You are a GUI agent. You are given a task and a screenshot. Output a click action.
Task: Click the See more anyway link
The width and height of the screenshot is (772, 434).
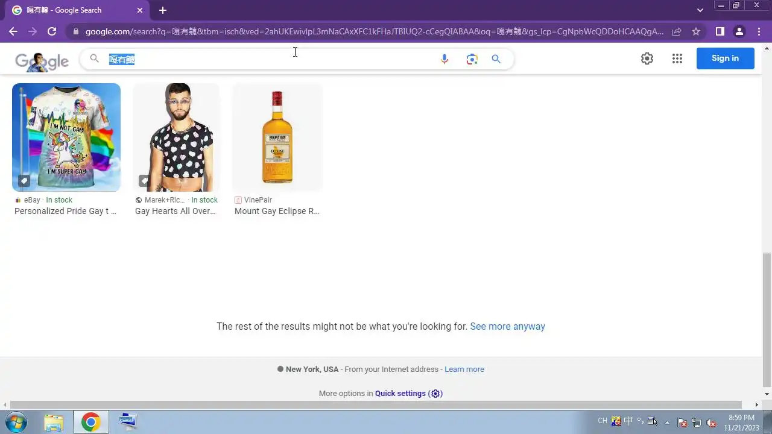coord(507,326)
